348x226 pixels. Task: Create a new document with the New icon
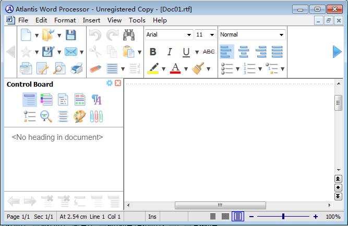pos(26,35)
